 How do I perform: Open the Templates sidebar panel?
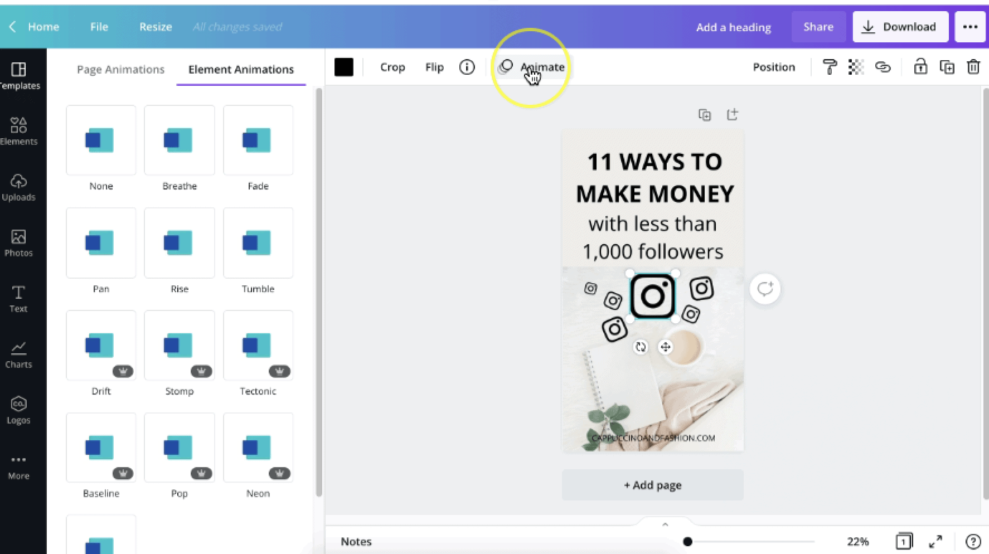click(x=19, y=76)
